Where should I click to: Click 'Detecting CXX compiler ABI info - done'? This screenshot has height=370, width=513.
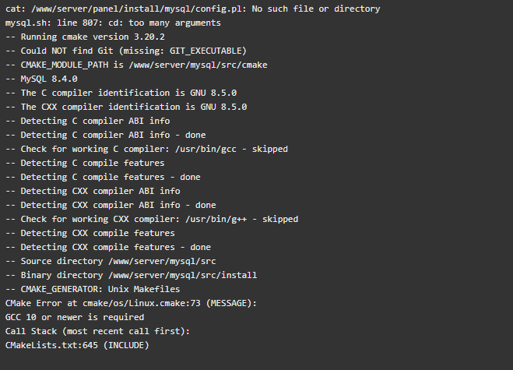point(111,205)
